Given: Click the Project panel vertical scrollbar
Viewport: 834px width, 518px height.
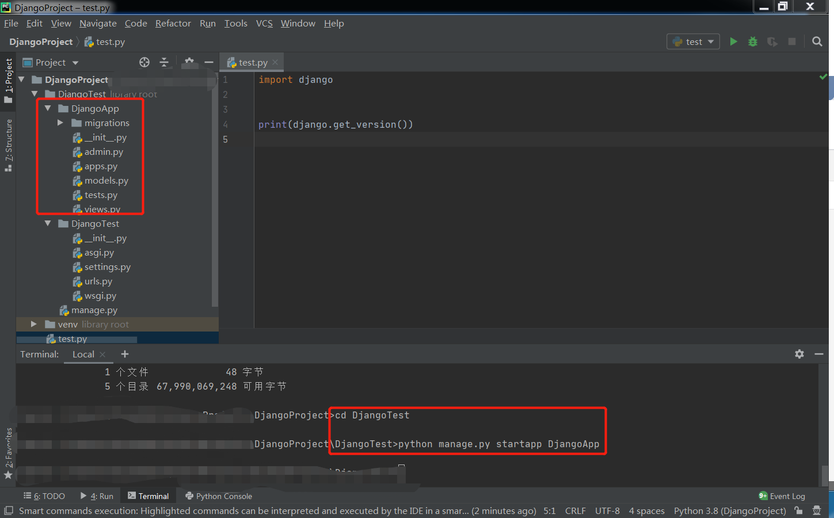Looking at the screenshot, I should (x=215, y=190).
